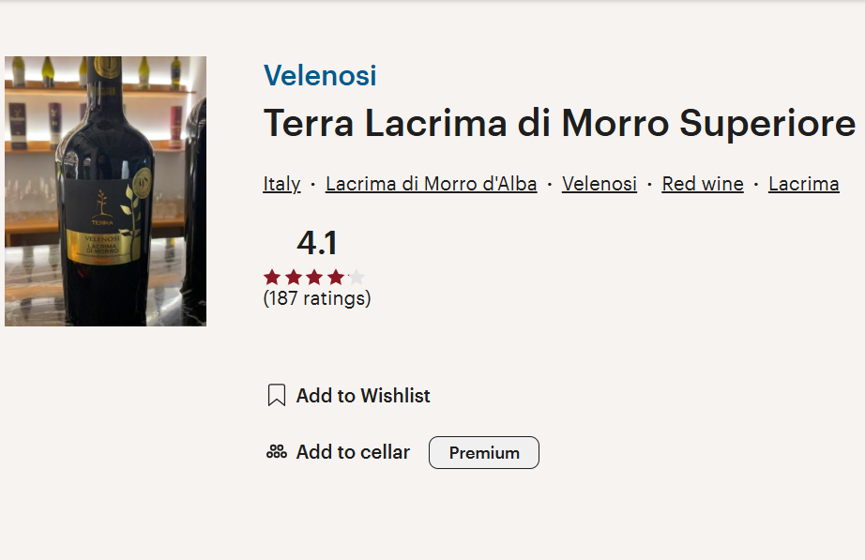Click the cellar grapes icon
Image resolution: width=865 pixels, height=560 pixels.
(277, 452)
